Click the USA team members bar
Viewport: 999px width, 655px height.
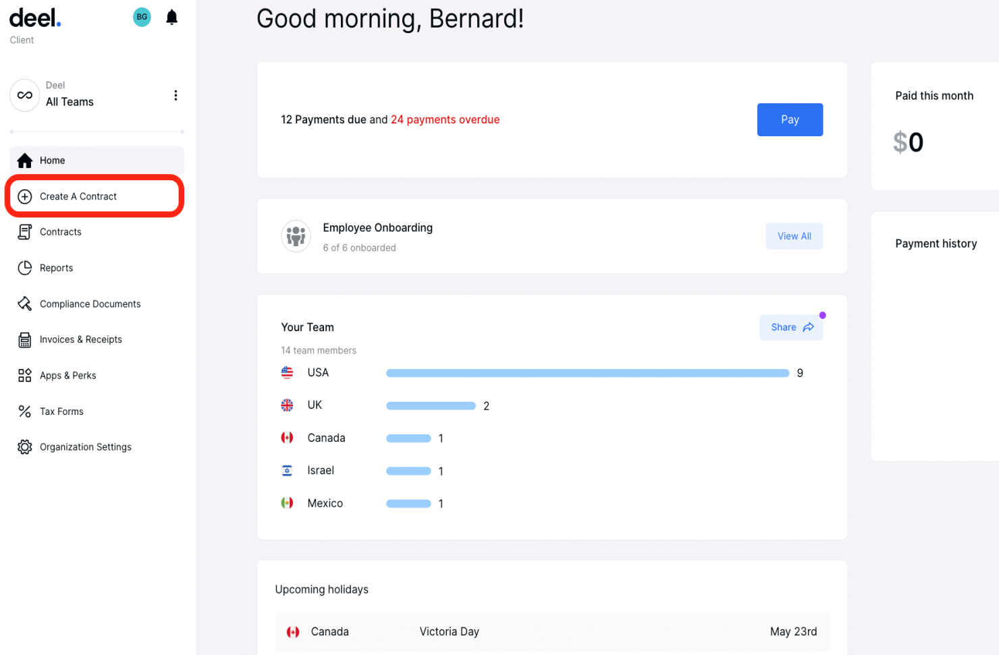(x=587, y=373)
